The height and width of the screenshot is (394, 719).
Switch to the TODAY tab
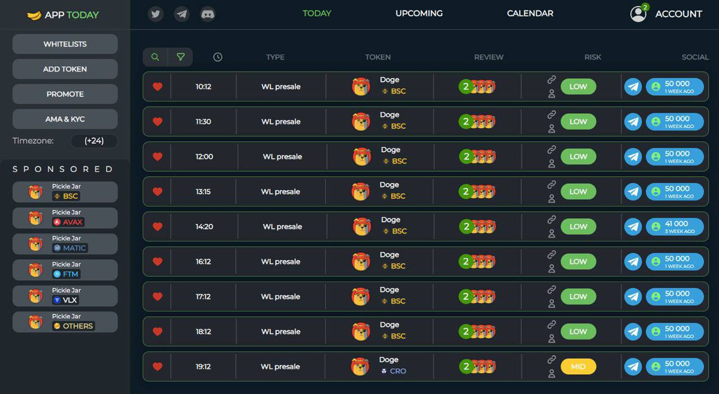coord(317,13)
